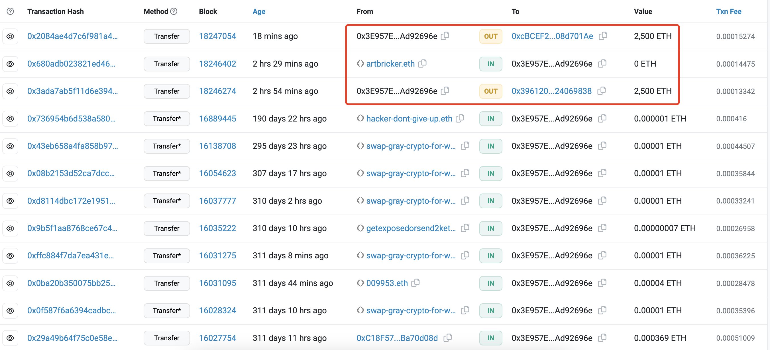Click the IN badge in the artbricker.eth row
This screenshot has height=350, width=770.
[490, 64]
